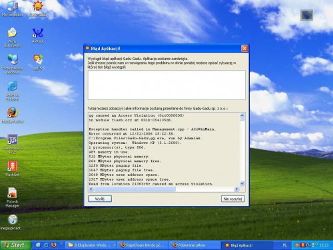Screen dimensions: 333x250
Task: Send the error report with Wyślij
Action: tap(100, 199)
